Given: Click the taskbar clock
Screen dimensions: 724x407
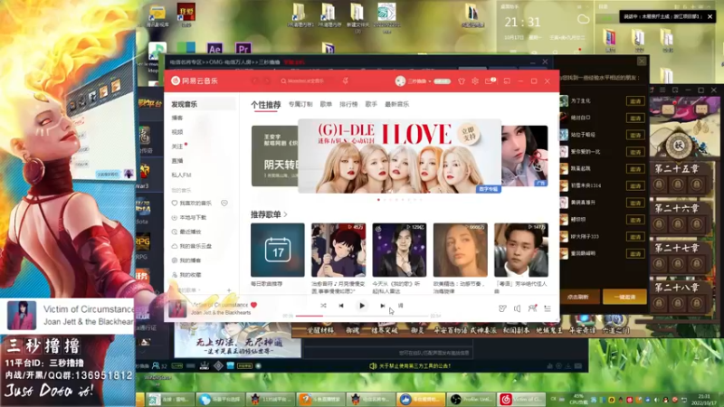Looking at the screenshot, I should (705, 399).
